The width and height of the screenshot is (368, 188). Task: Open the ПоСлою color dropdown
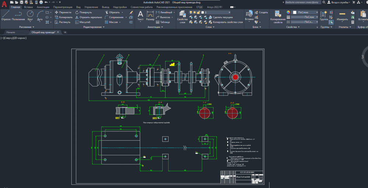[x=305, y=12]
